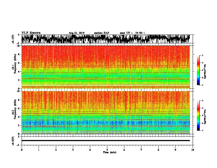Click the ch.3 voltage trace line

point(105,141)
